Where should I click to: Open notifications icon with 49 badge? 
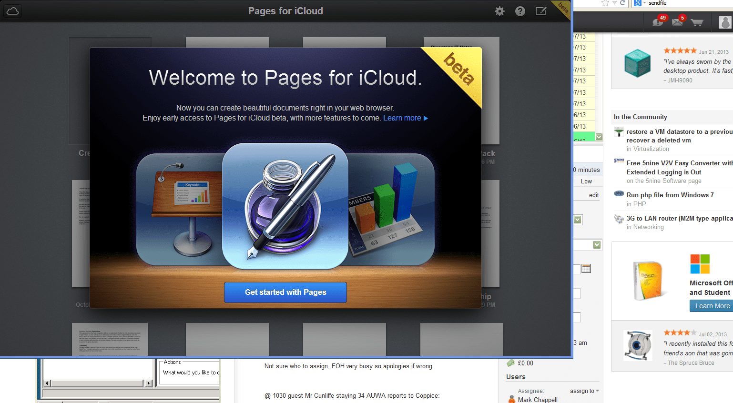tap(659, 21)
